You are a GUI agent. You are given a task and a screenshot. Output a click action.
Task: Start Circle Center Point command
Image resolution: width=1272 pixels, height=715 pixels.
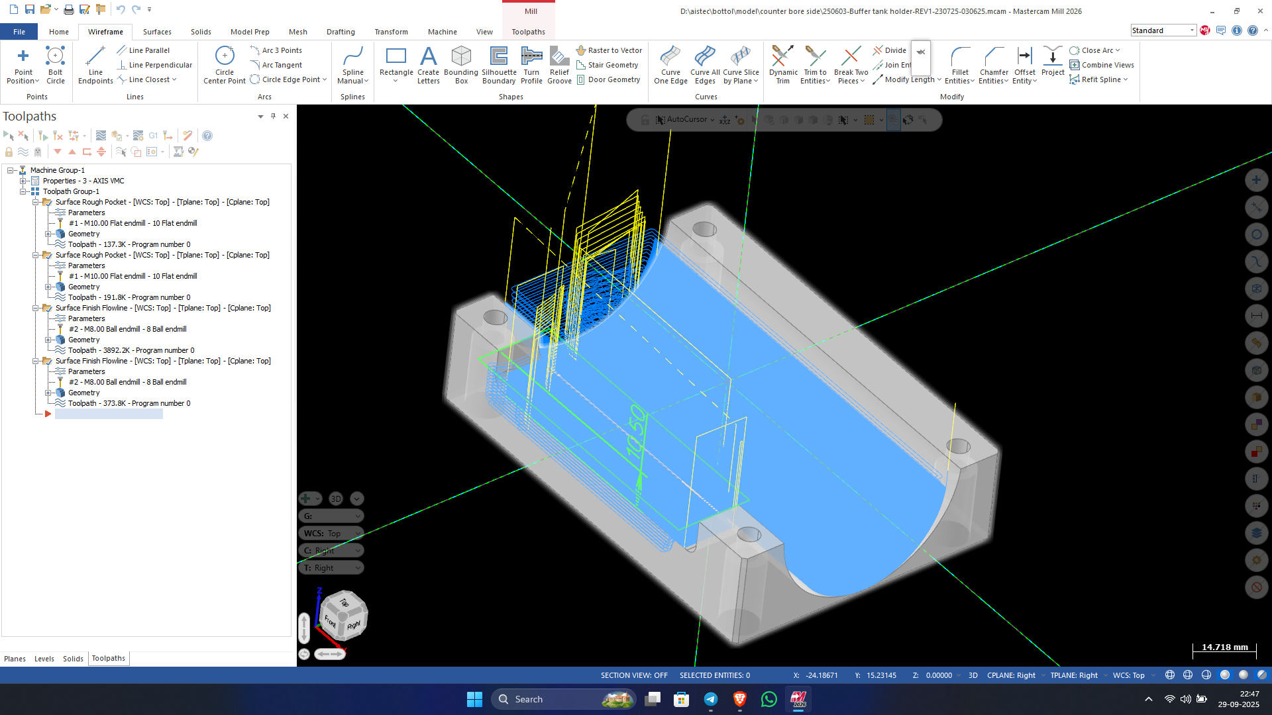[225, 65]
